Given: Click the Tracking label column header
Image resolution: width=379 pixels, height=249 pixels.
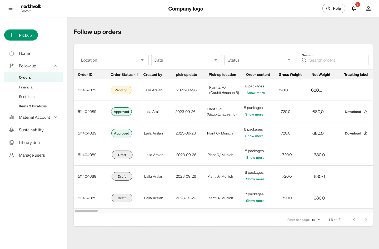Looking at the screenshot, I should pyautogui.click(x=356, y=74).
